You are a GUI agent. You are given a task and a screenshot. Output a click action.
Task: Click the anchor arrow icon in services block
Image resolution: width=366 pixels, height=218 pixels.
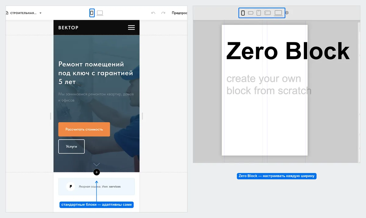71,186
